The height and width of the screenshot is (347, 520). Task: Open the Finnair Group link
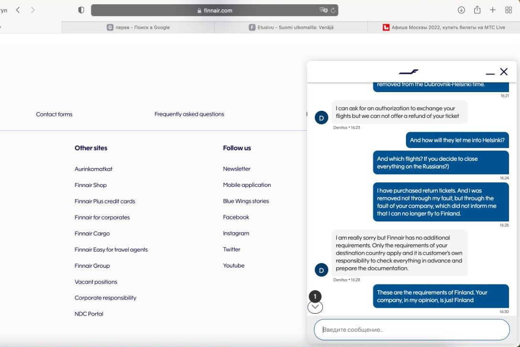(92, 266)
